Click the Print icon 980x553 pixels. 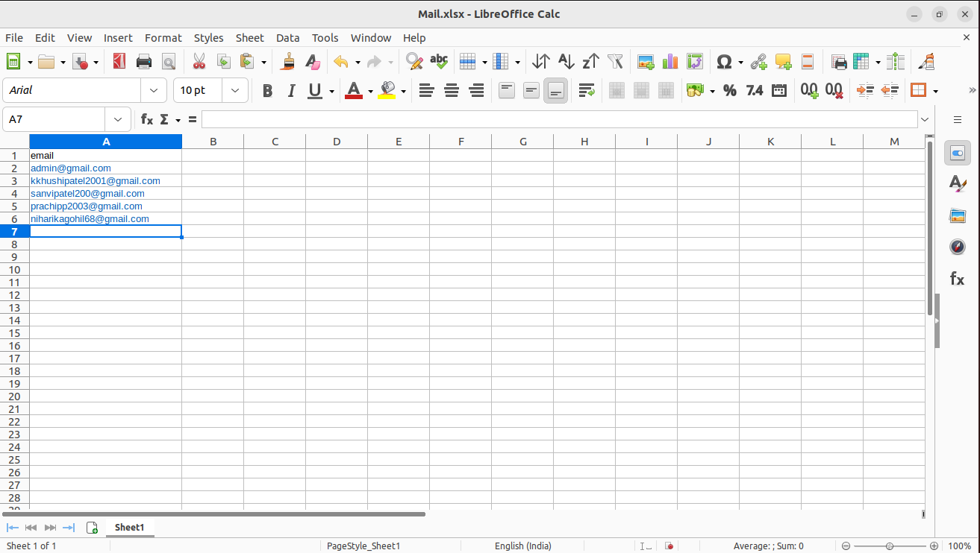[144, 62]
